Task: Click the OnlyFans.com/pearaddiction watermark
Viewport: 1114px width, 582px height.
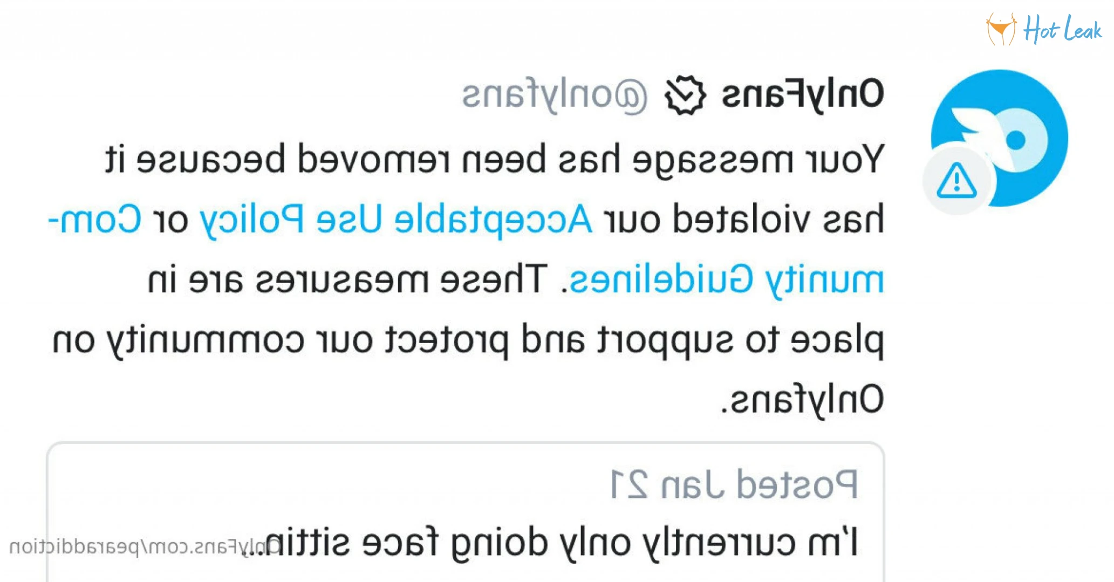Action: pos(146,546)
